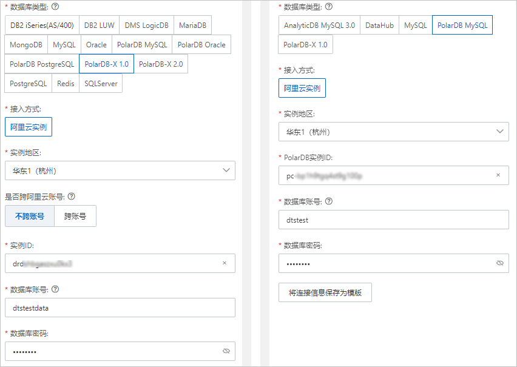
Task: Select PolarDB PostgreSQL database type
Action: click(x=42, y=64)
